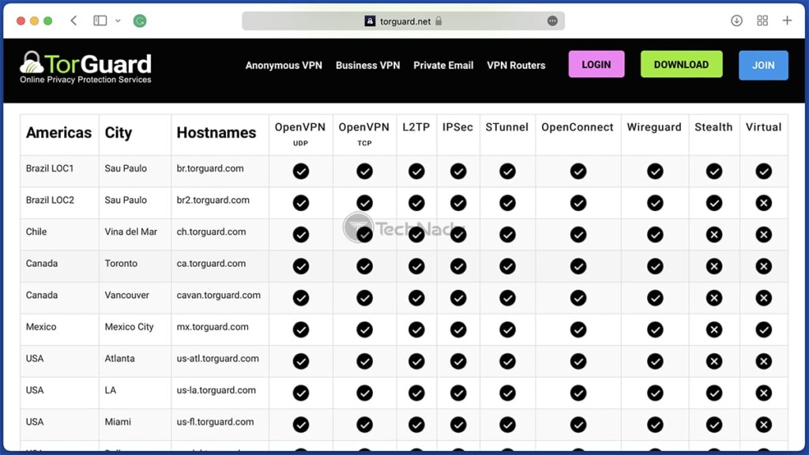
Task: Expand the sidebar dropdown chevron
Action: (118, 21)
